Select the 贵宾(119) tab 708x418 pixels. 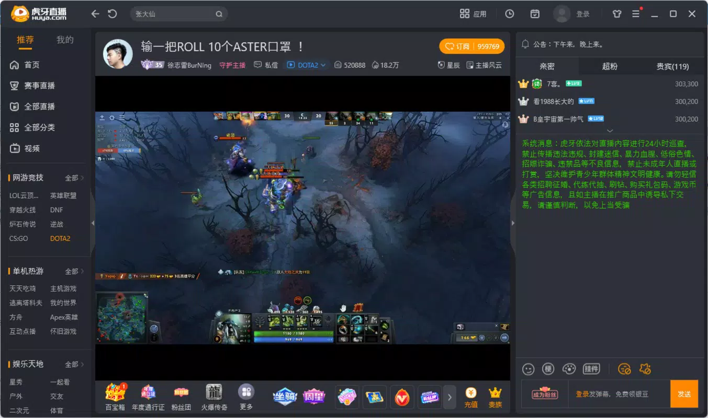click(673, 66)
